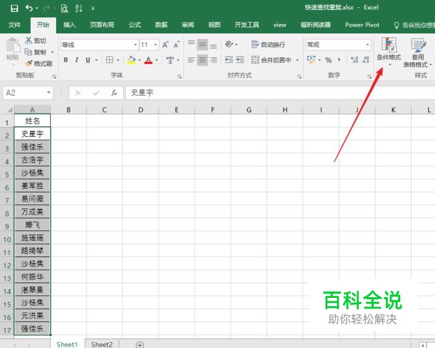Open the 条件格式 conditional formatting menu
435x348 pixels.
coord(389,52)
